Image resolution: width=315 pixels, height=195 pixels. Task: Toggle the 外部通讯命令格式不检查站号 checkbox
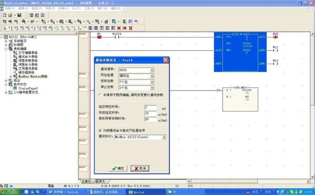[x=100, y=130]
